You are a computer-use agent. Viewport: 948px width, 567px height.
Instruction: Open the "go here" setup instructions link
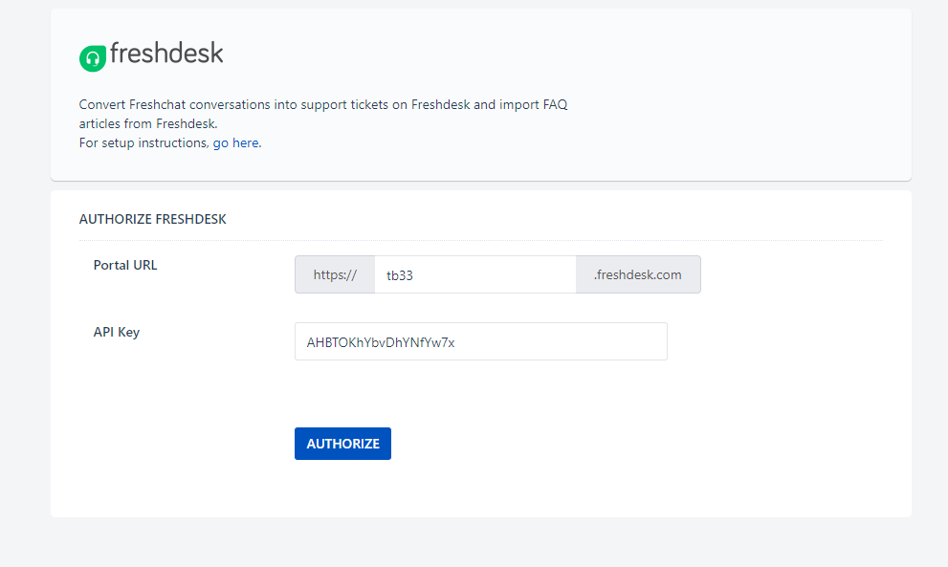[235, 143]
